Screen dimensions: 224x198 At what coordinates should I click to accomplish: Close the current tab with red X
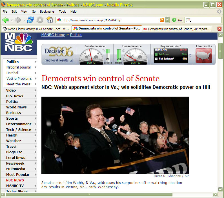tap(219, 29)
